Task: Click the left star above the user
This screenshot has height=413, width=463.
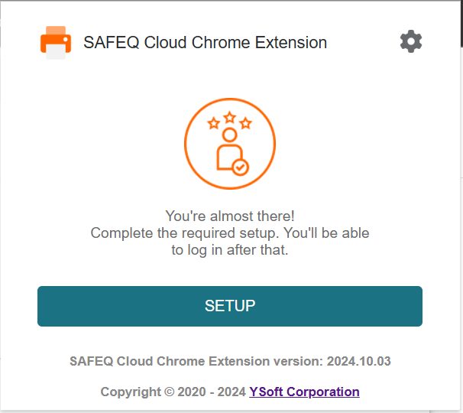Action: click(x=214, y=123)
